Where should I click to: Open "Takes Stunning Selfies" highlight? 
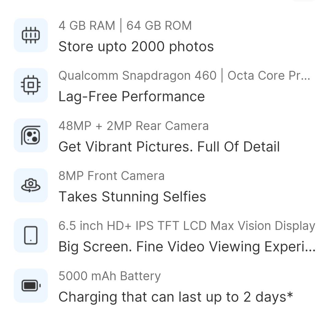132,196
